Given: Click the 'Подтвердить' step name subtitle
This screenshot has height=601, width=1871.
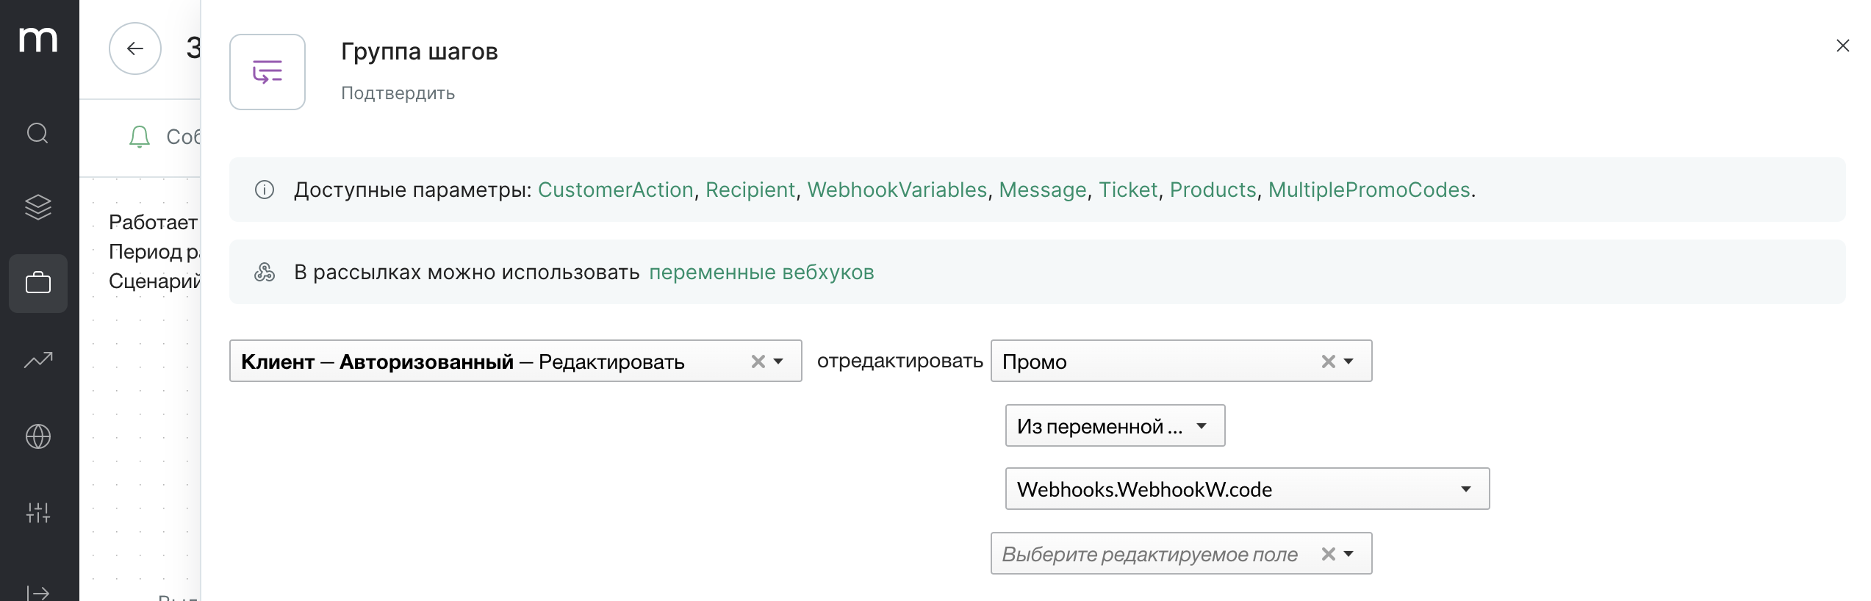Looking at the screenshot, I should (x=398, y=93).
